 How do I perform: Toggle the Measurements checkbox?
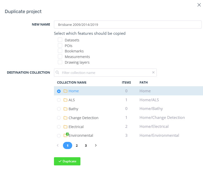click(60, 56)
